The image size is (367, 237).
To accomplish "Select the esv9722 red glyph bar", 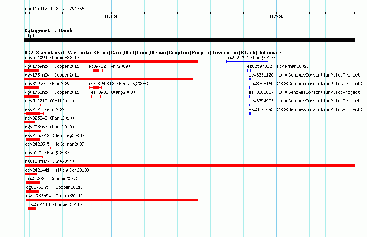I will [96, 70].
